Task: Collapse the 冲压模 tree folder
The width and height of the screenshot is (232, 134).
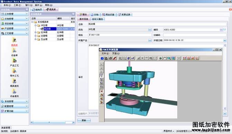Action: click(x=36, y=25)
